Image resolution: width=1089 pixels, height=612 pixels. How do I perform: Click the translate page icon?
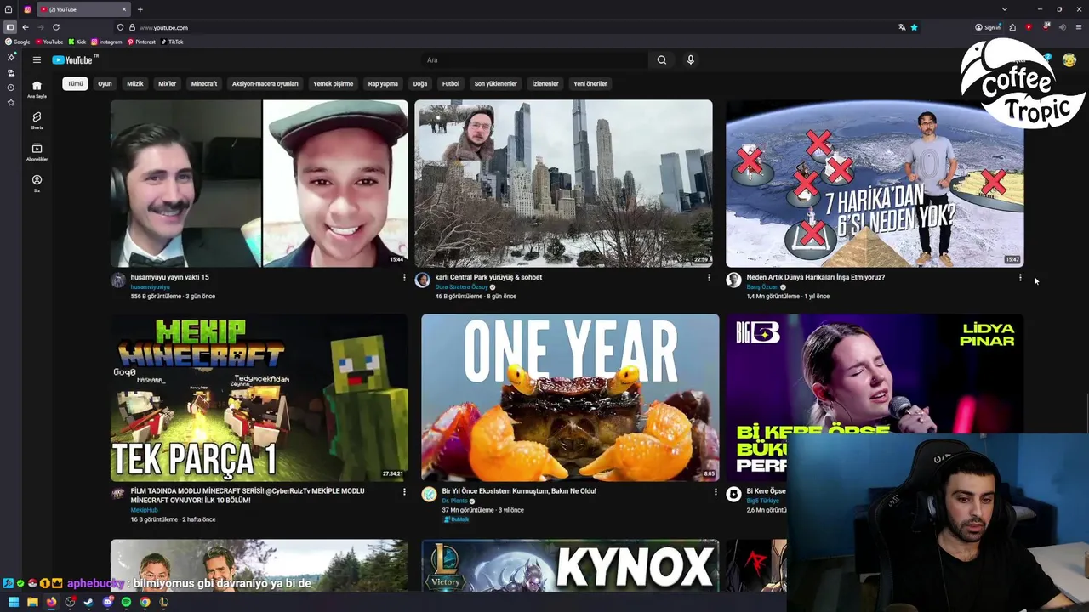902,27
